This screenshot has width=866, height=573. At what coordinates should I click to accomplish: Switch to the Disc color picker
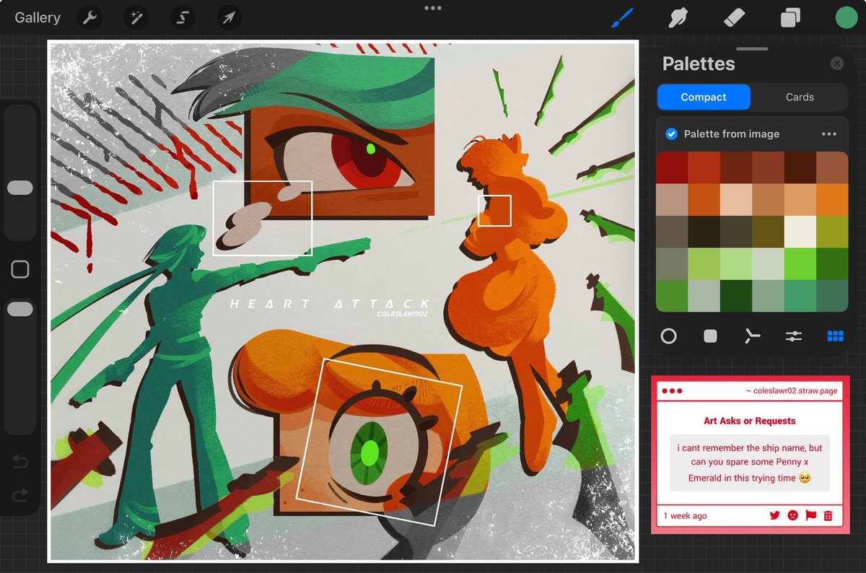[669, 336]
